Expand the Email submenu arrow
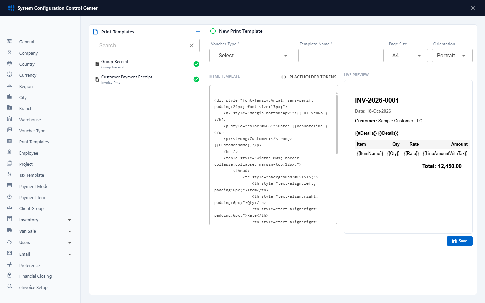 click(x=70, y=254)
